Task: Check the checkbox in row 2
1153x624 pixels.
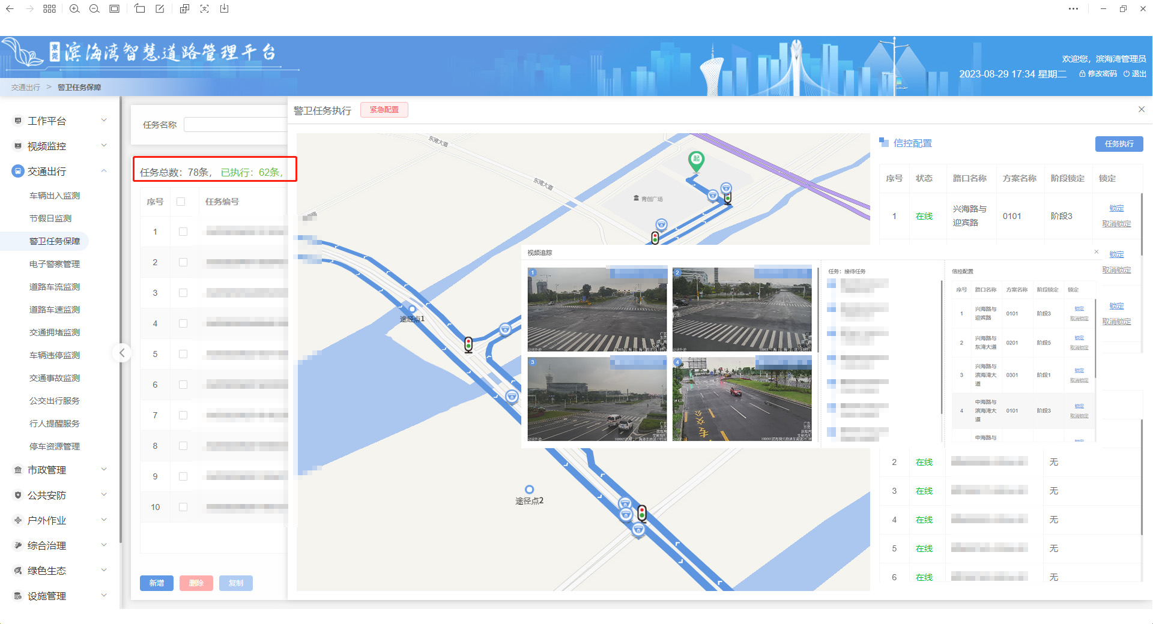Action: click(x=183, y=262)
